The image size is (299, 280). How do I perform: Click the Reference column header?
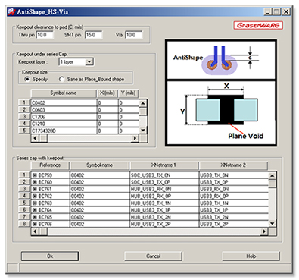tap(50, 165)
